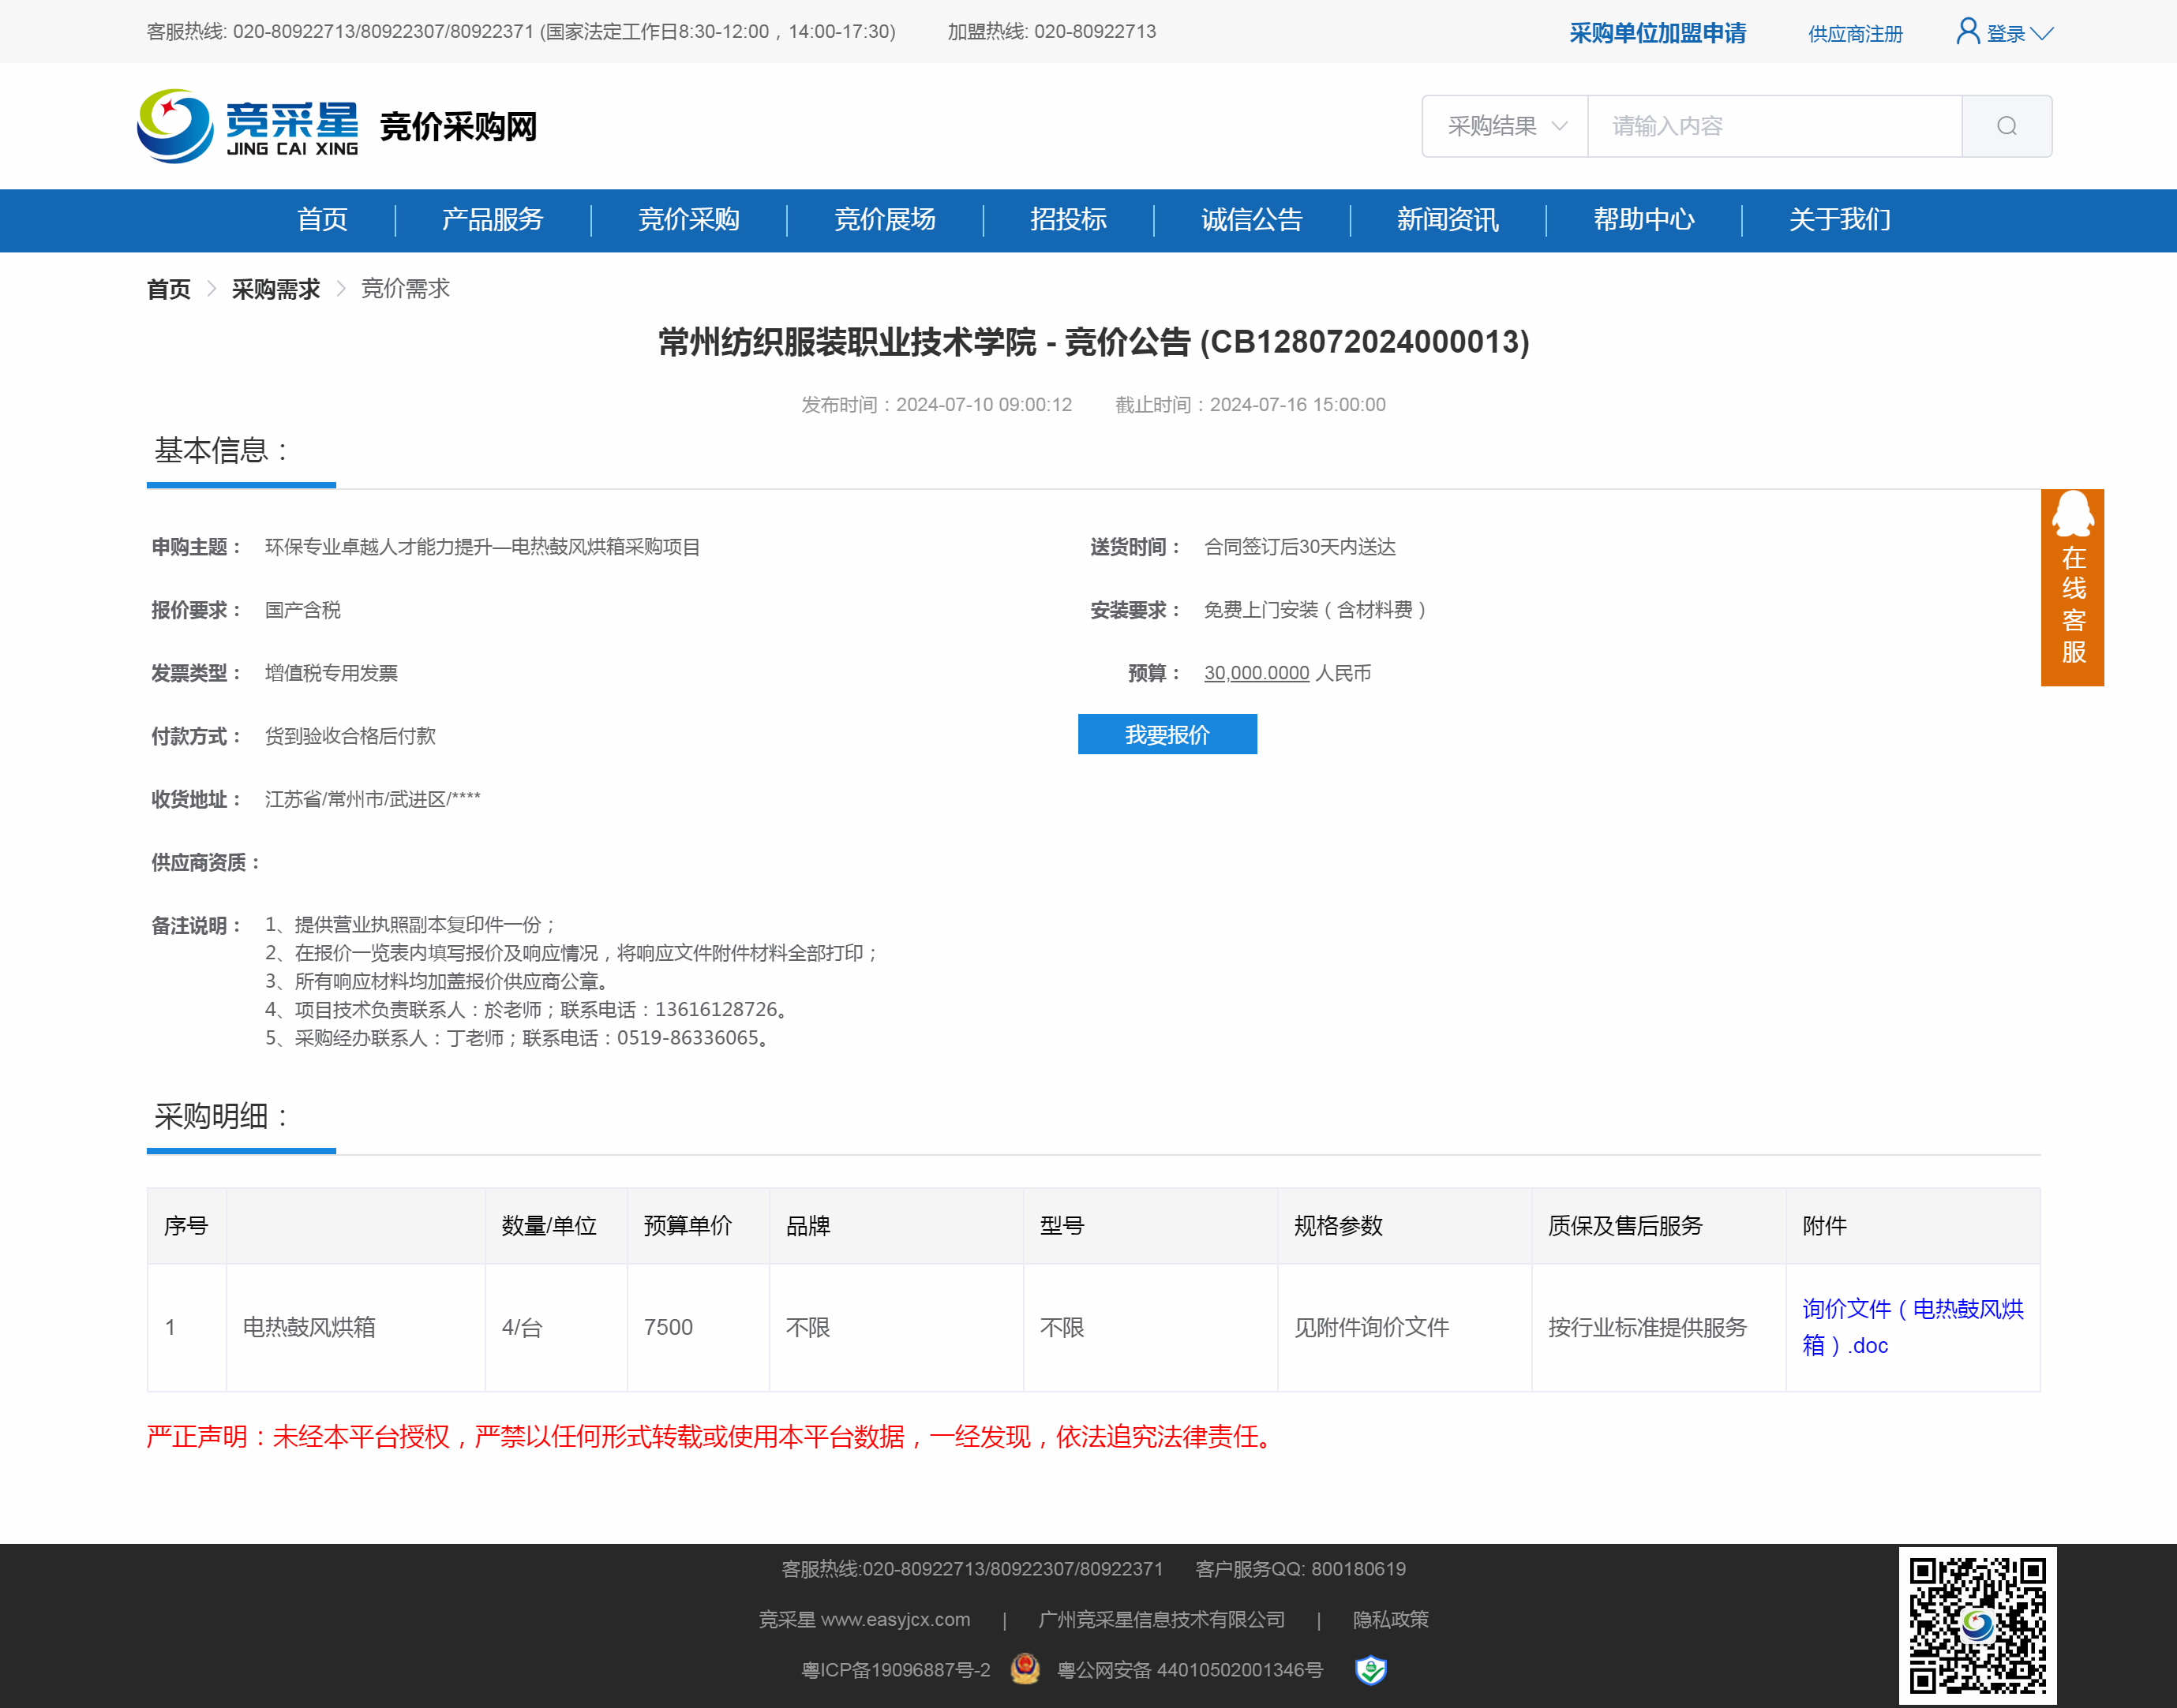Open the online customer service widget
Screen dimensions: 2177x1708
tap(2072, 587)
